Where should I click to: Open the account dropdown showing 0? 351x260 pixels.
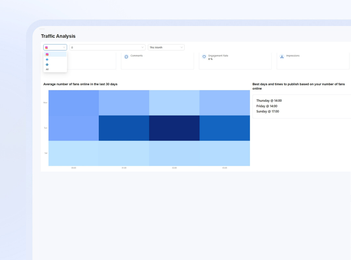tap(108, 47)
